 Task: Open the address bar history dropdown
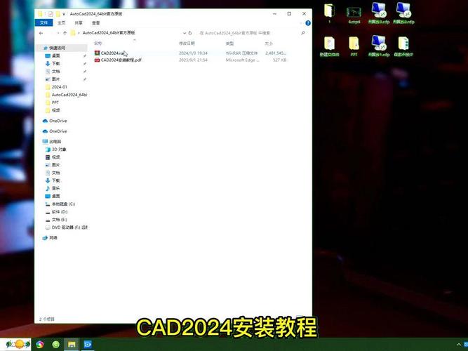click(185, 33)
